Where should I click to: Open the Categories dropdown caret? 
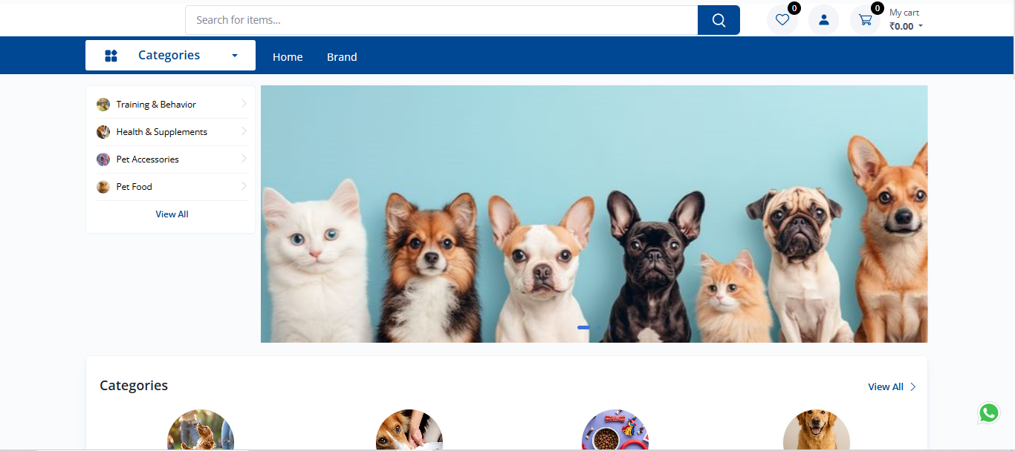click(x=235, y=56)
